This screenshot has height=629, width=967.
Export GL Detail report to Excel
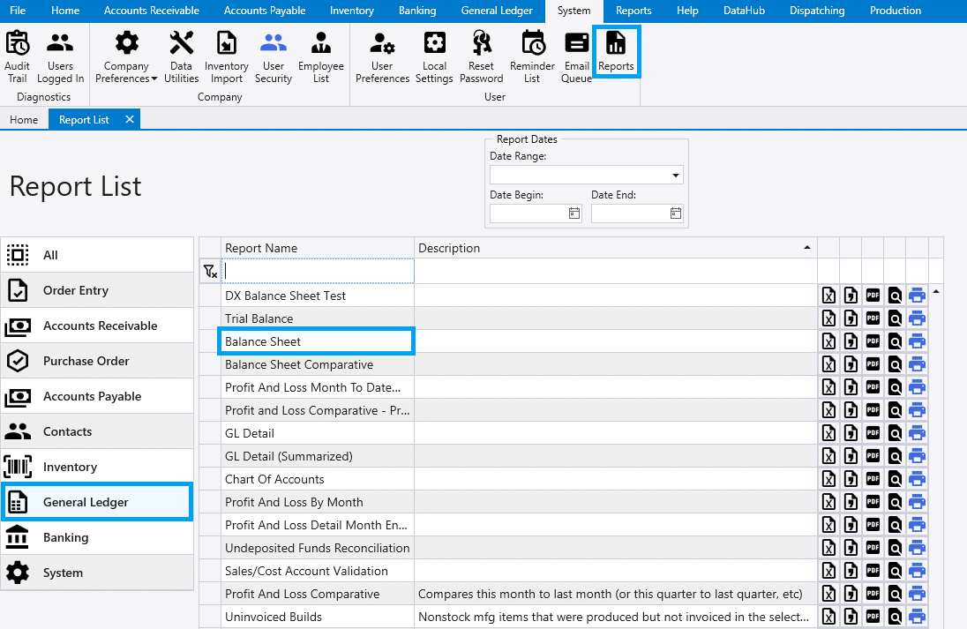828,433
